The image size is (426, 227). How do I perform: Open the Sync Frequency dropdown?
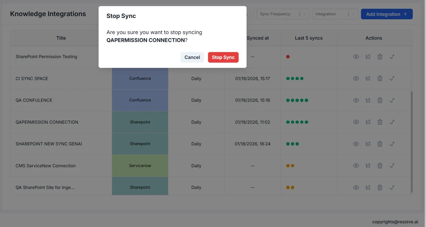pyautogui.click(x=283, y=14)
